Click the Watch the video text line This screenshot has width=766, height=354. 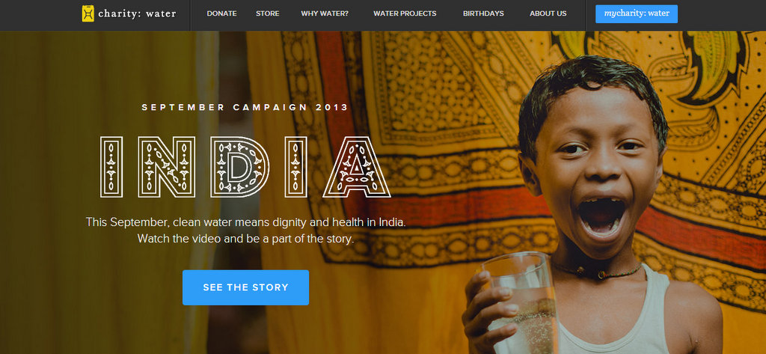click(245, 239)
